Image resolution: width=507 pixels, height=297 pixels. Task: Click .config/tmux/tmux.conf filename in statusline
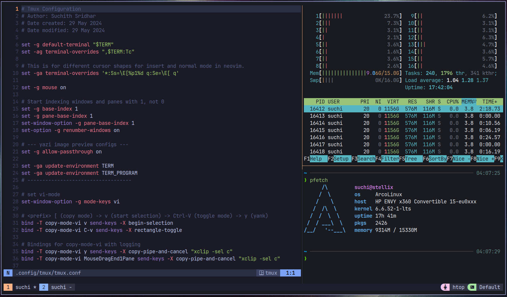click(x=48, y=273)
